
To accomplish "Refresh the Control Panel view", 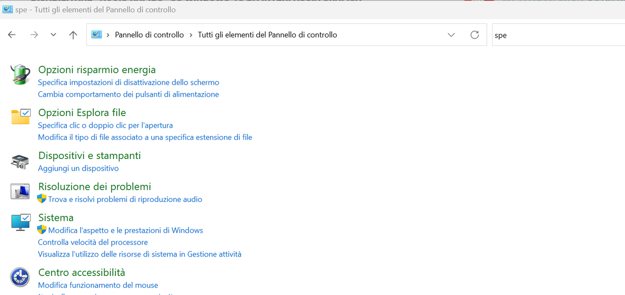I will coord(475,35).
